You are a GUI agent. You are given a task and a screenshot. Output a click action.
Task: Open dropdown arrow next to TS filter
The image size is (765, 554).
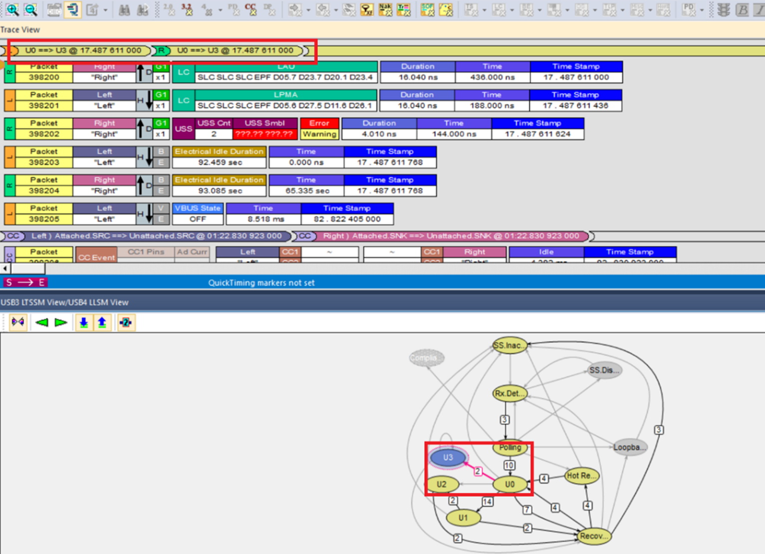click(x=484, y=10)
